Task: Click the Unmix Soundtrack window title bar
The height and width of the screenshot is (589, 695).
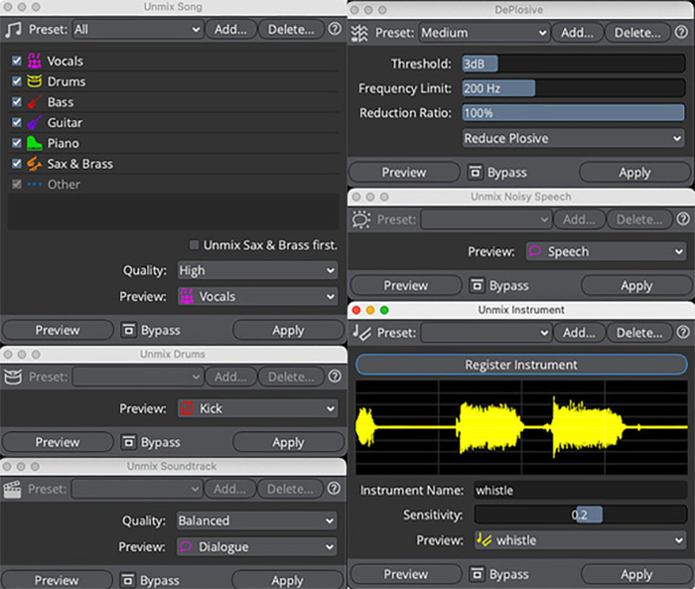Action: click(173, 466)
